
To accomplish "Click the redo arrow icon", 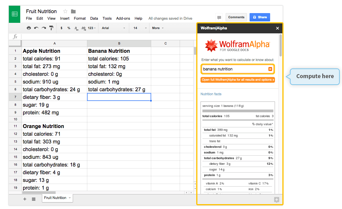I will pyautogui.click(x=44, y=28).
